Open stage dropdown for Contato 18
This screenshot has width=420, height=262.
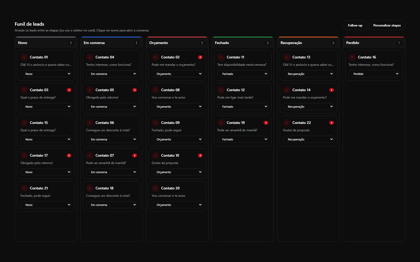click(112, 205)
